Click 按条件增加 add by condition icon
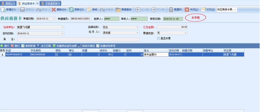This screenshot has width=260, height=112. point(80,46)
